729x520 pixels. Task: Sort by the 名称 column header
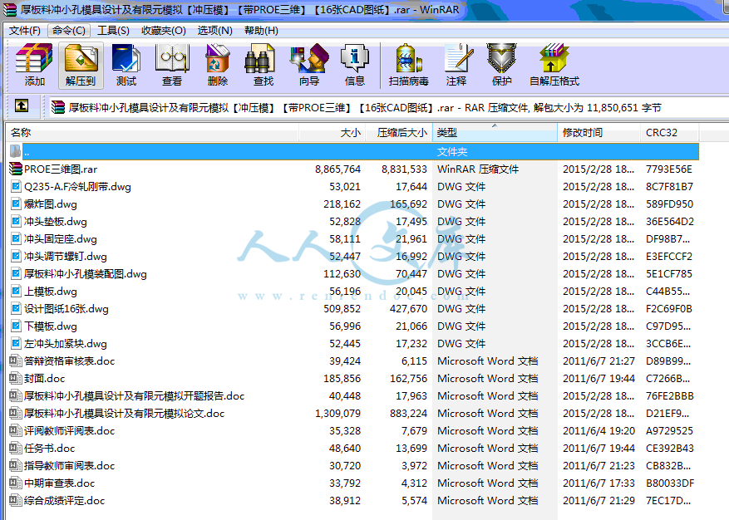(152, 132)
